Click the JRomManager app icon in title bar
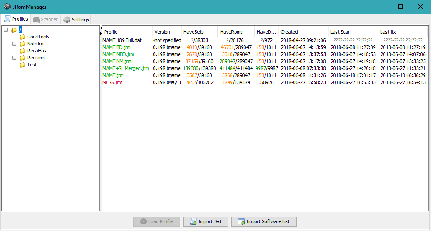This screenshot has width=431, height=231. coord(7,7)
